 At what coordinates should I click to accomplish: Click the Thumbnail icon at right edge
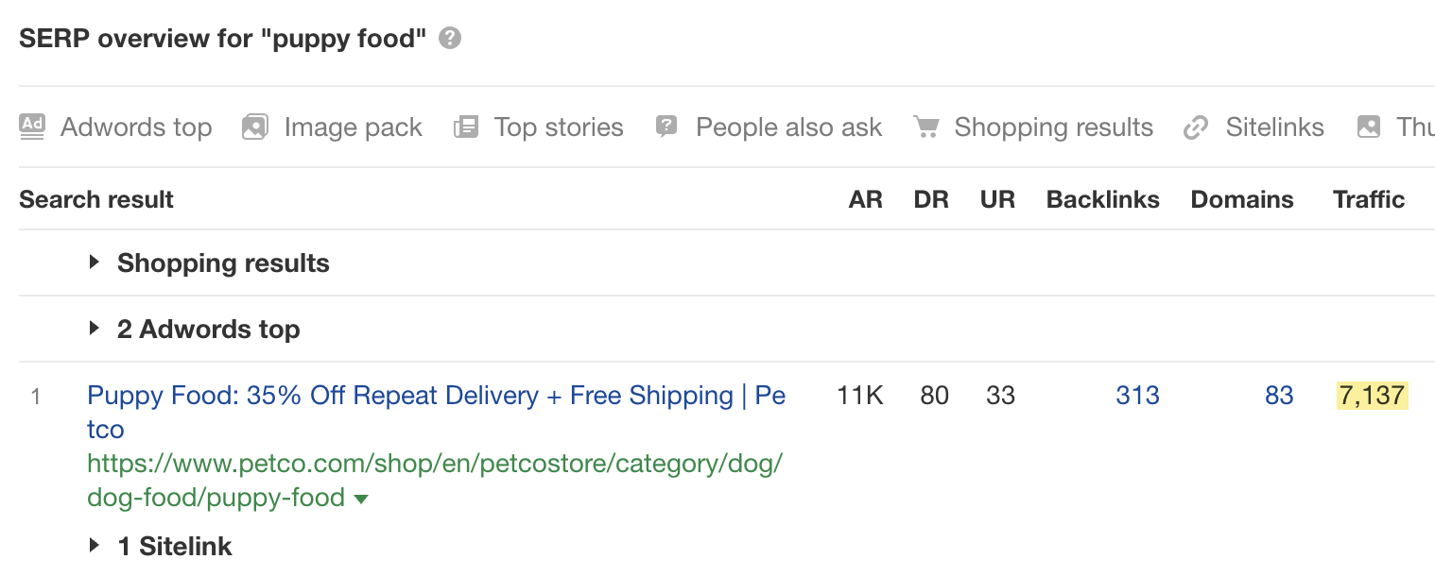tap(1369, 127)
